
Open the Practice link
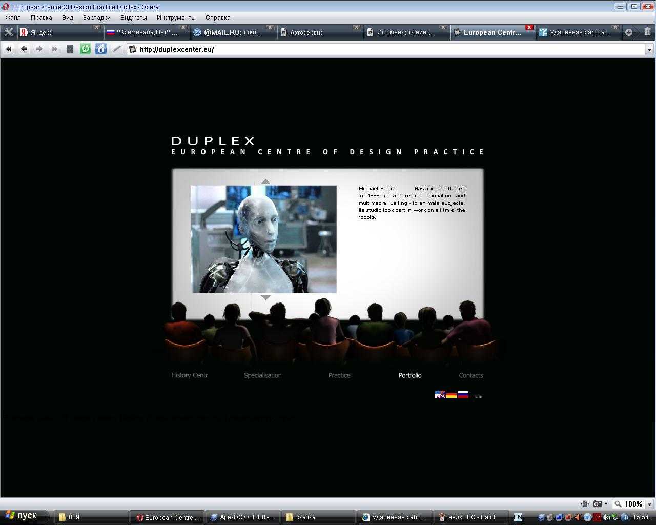click(339, 375)
